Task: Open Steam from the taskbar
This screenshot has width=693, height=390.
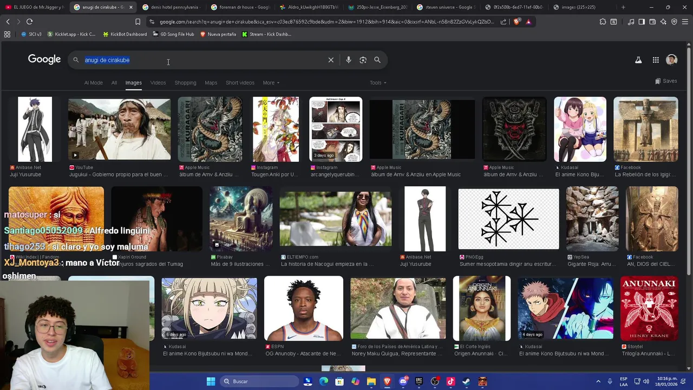Action: (466, 381)
